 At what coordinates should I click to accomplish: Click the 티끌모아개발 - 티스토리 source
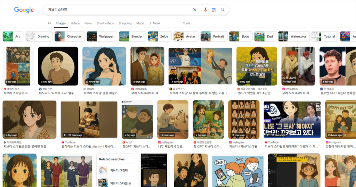(254, 89)
